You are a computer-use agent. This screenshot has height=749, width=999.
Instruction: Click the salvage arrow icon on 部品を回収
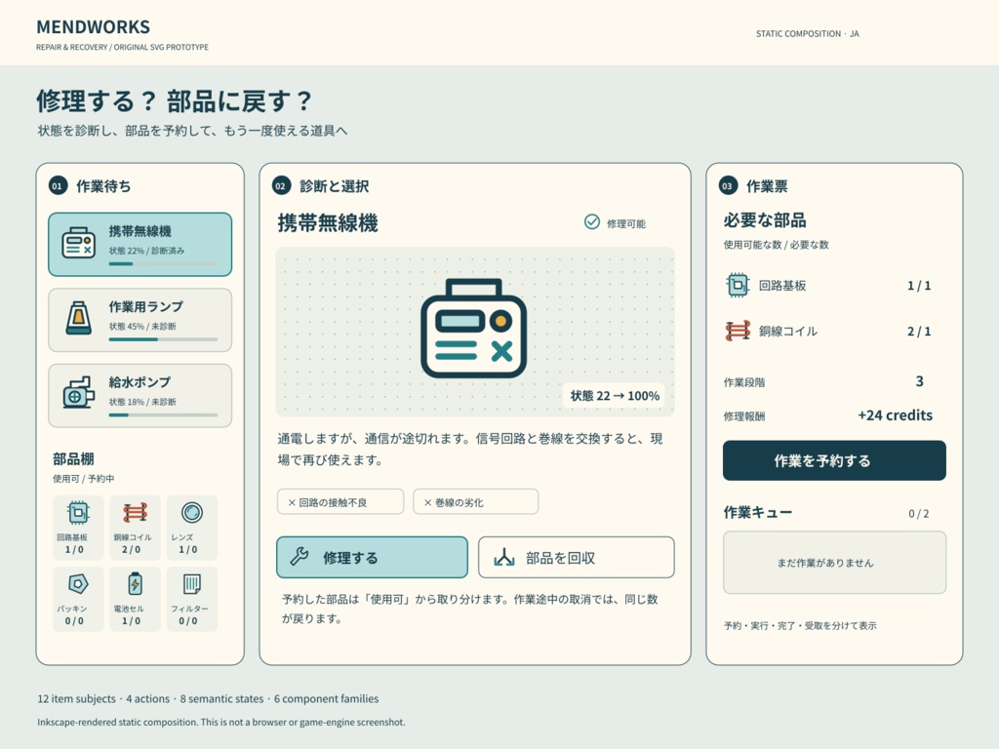[504, 557]
